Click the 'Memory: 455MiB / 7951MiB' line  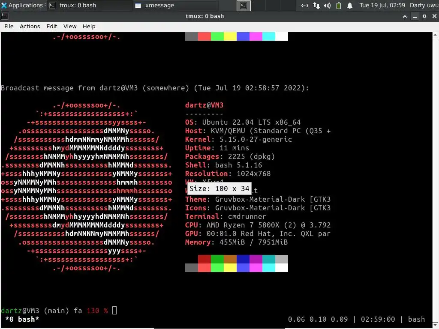tap(236, 242)
